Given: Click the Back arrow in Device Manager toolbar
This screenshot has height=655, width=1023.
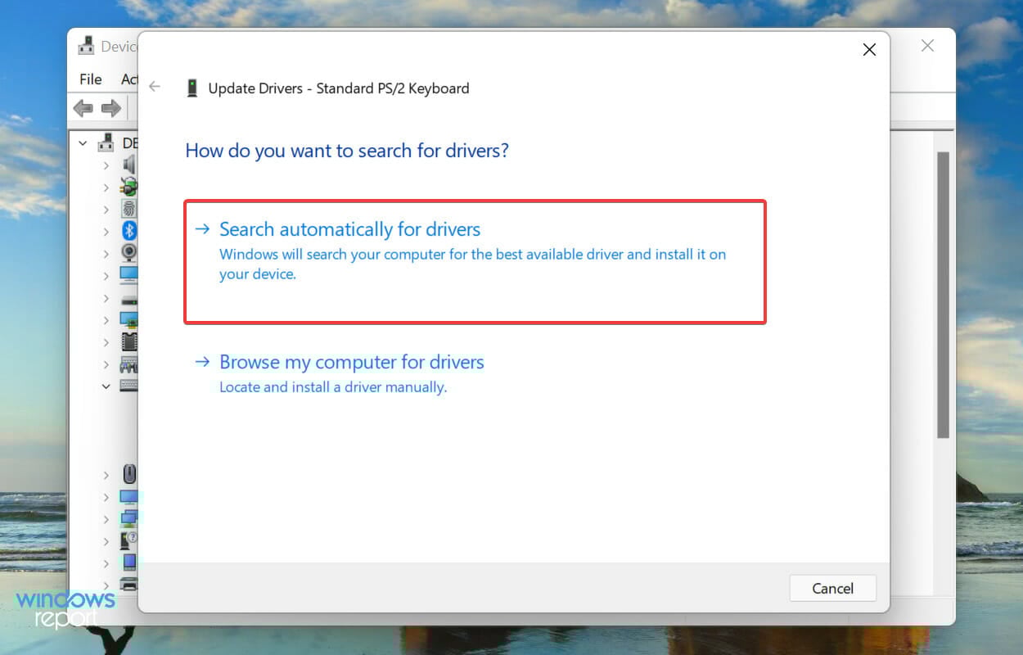Looking at the screenshot, I should pos(83,108).
